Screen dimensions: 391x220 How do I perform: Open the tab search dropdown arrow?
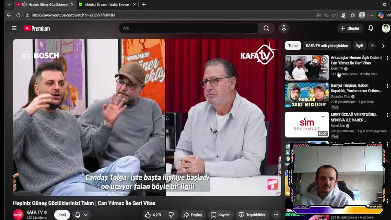pos(9,5)
